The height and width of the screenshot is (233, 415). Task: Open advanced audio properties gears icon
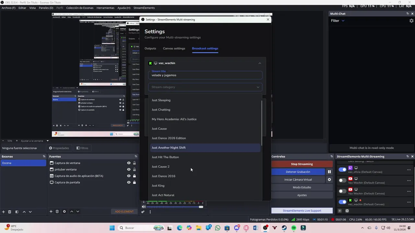pos(143,212)
